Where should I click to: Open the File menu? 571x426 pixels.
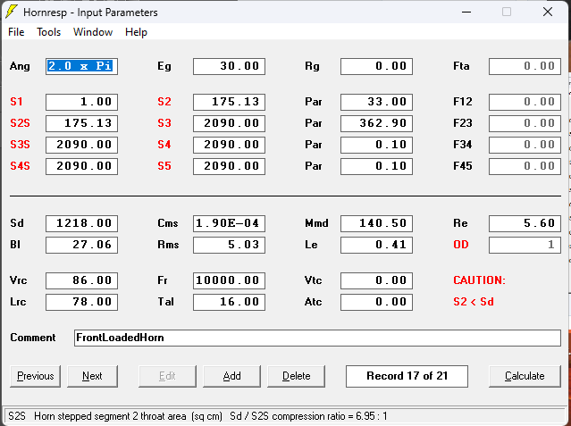pos(16,32)
